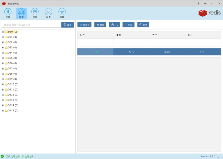Click the monitor icon in status bar
This screenshot has width=223, height=159.
coord(219,156)
